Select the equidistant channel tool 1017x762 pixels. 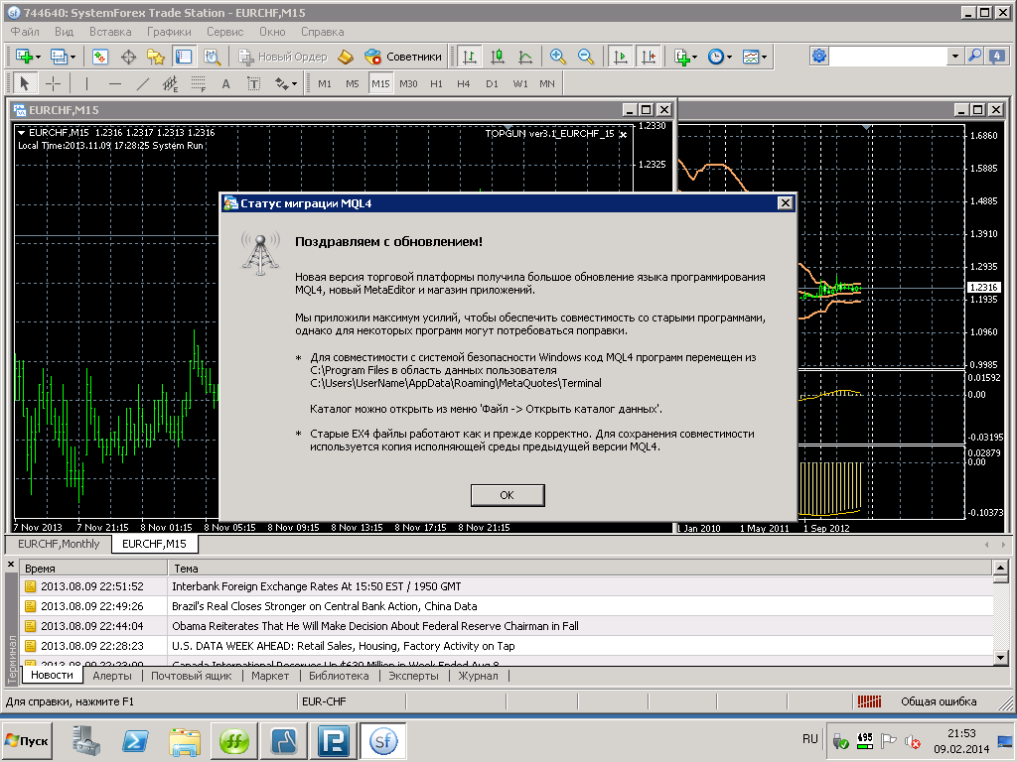170,83
